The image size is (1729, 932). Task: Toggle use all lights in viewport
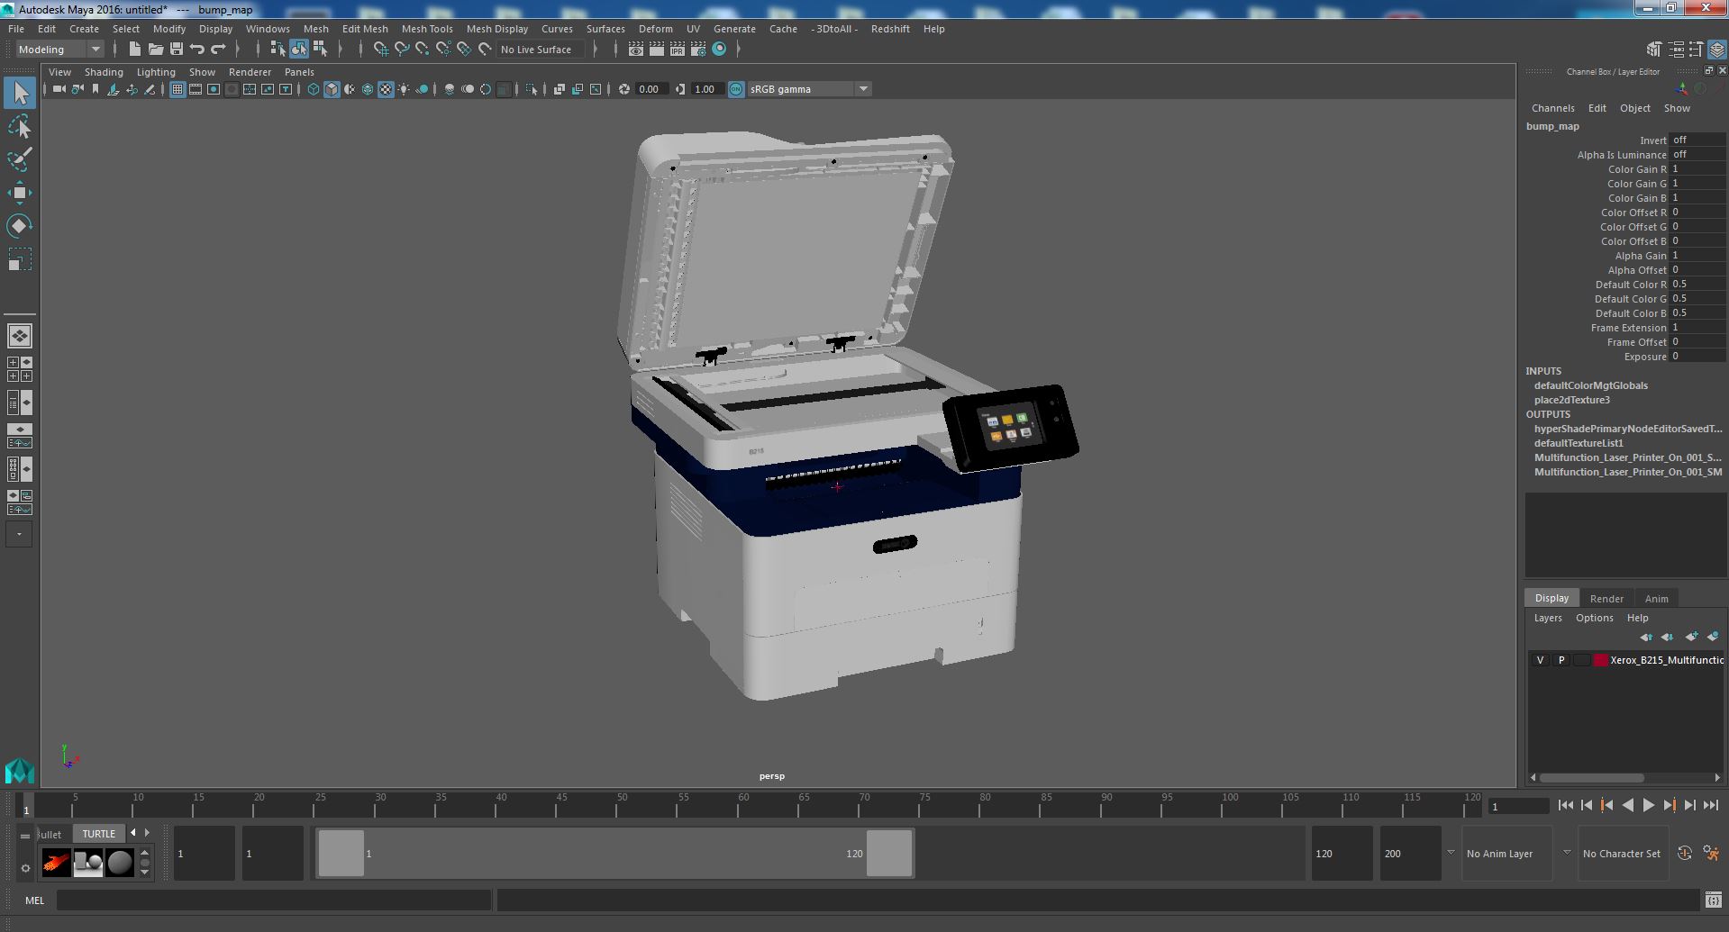pos(404,89)
